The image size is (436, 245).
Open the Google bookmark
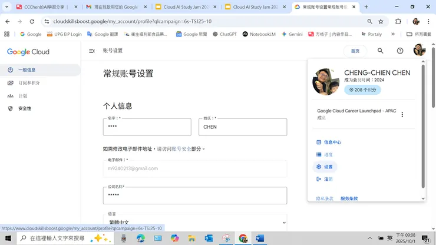(31, 34)
